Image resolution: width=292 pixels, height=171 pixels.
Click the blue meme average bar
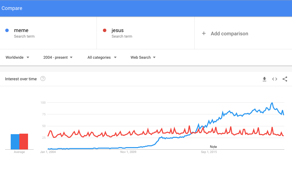click(15, 142)
